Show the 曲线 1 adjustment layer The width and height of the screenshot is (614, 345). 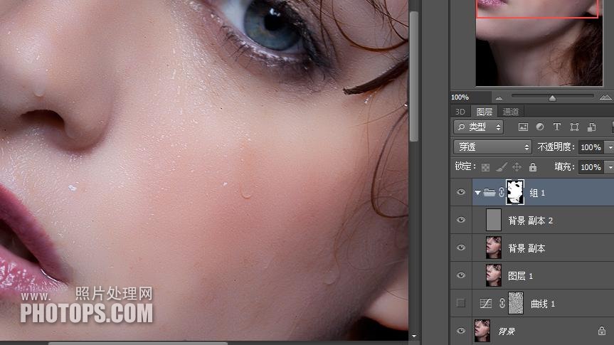[x=461, y=303]
